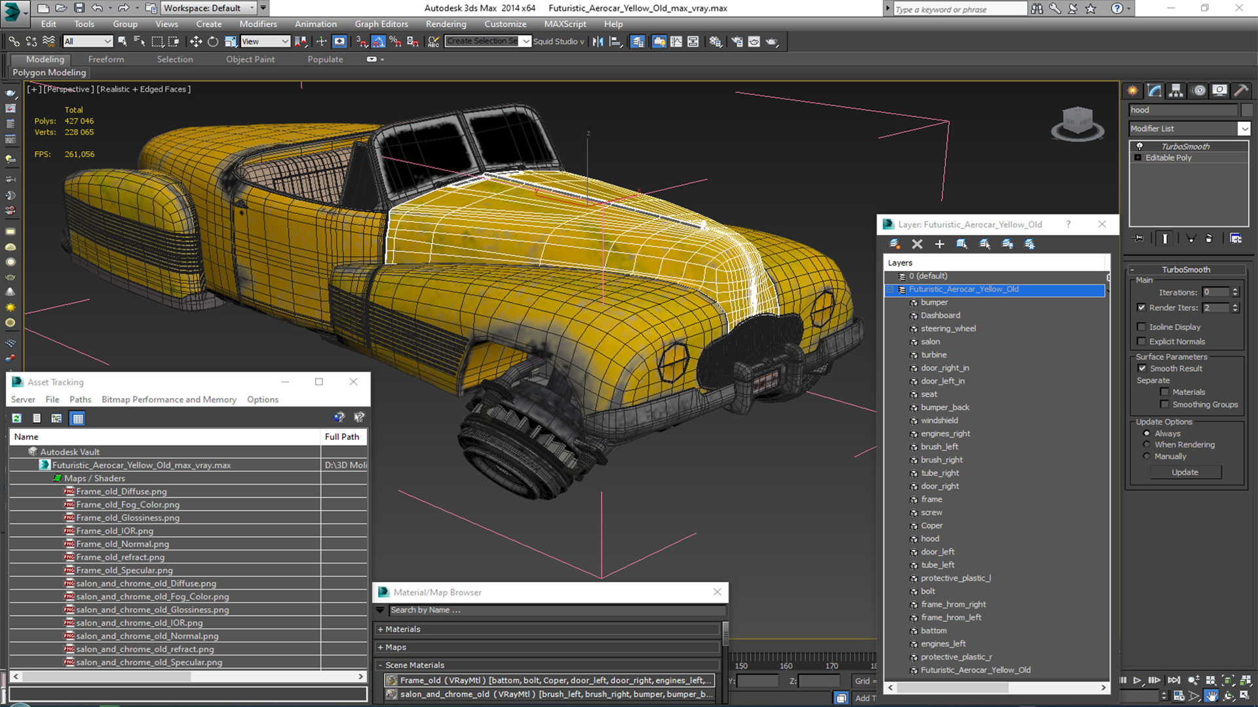Click table view icon in Asset Tracking

[x=78, y=418]
